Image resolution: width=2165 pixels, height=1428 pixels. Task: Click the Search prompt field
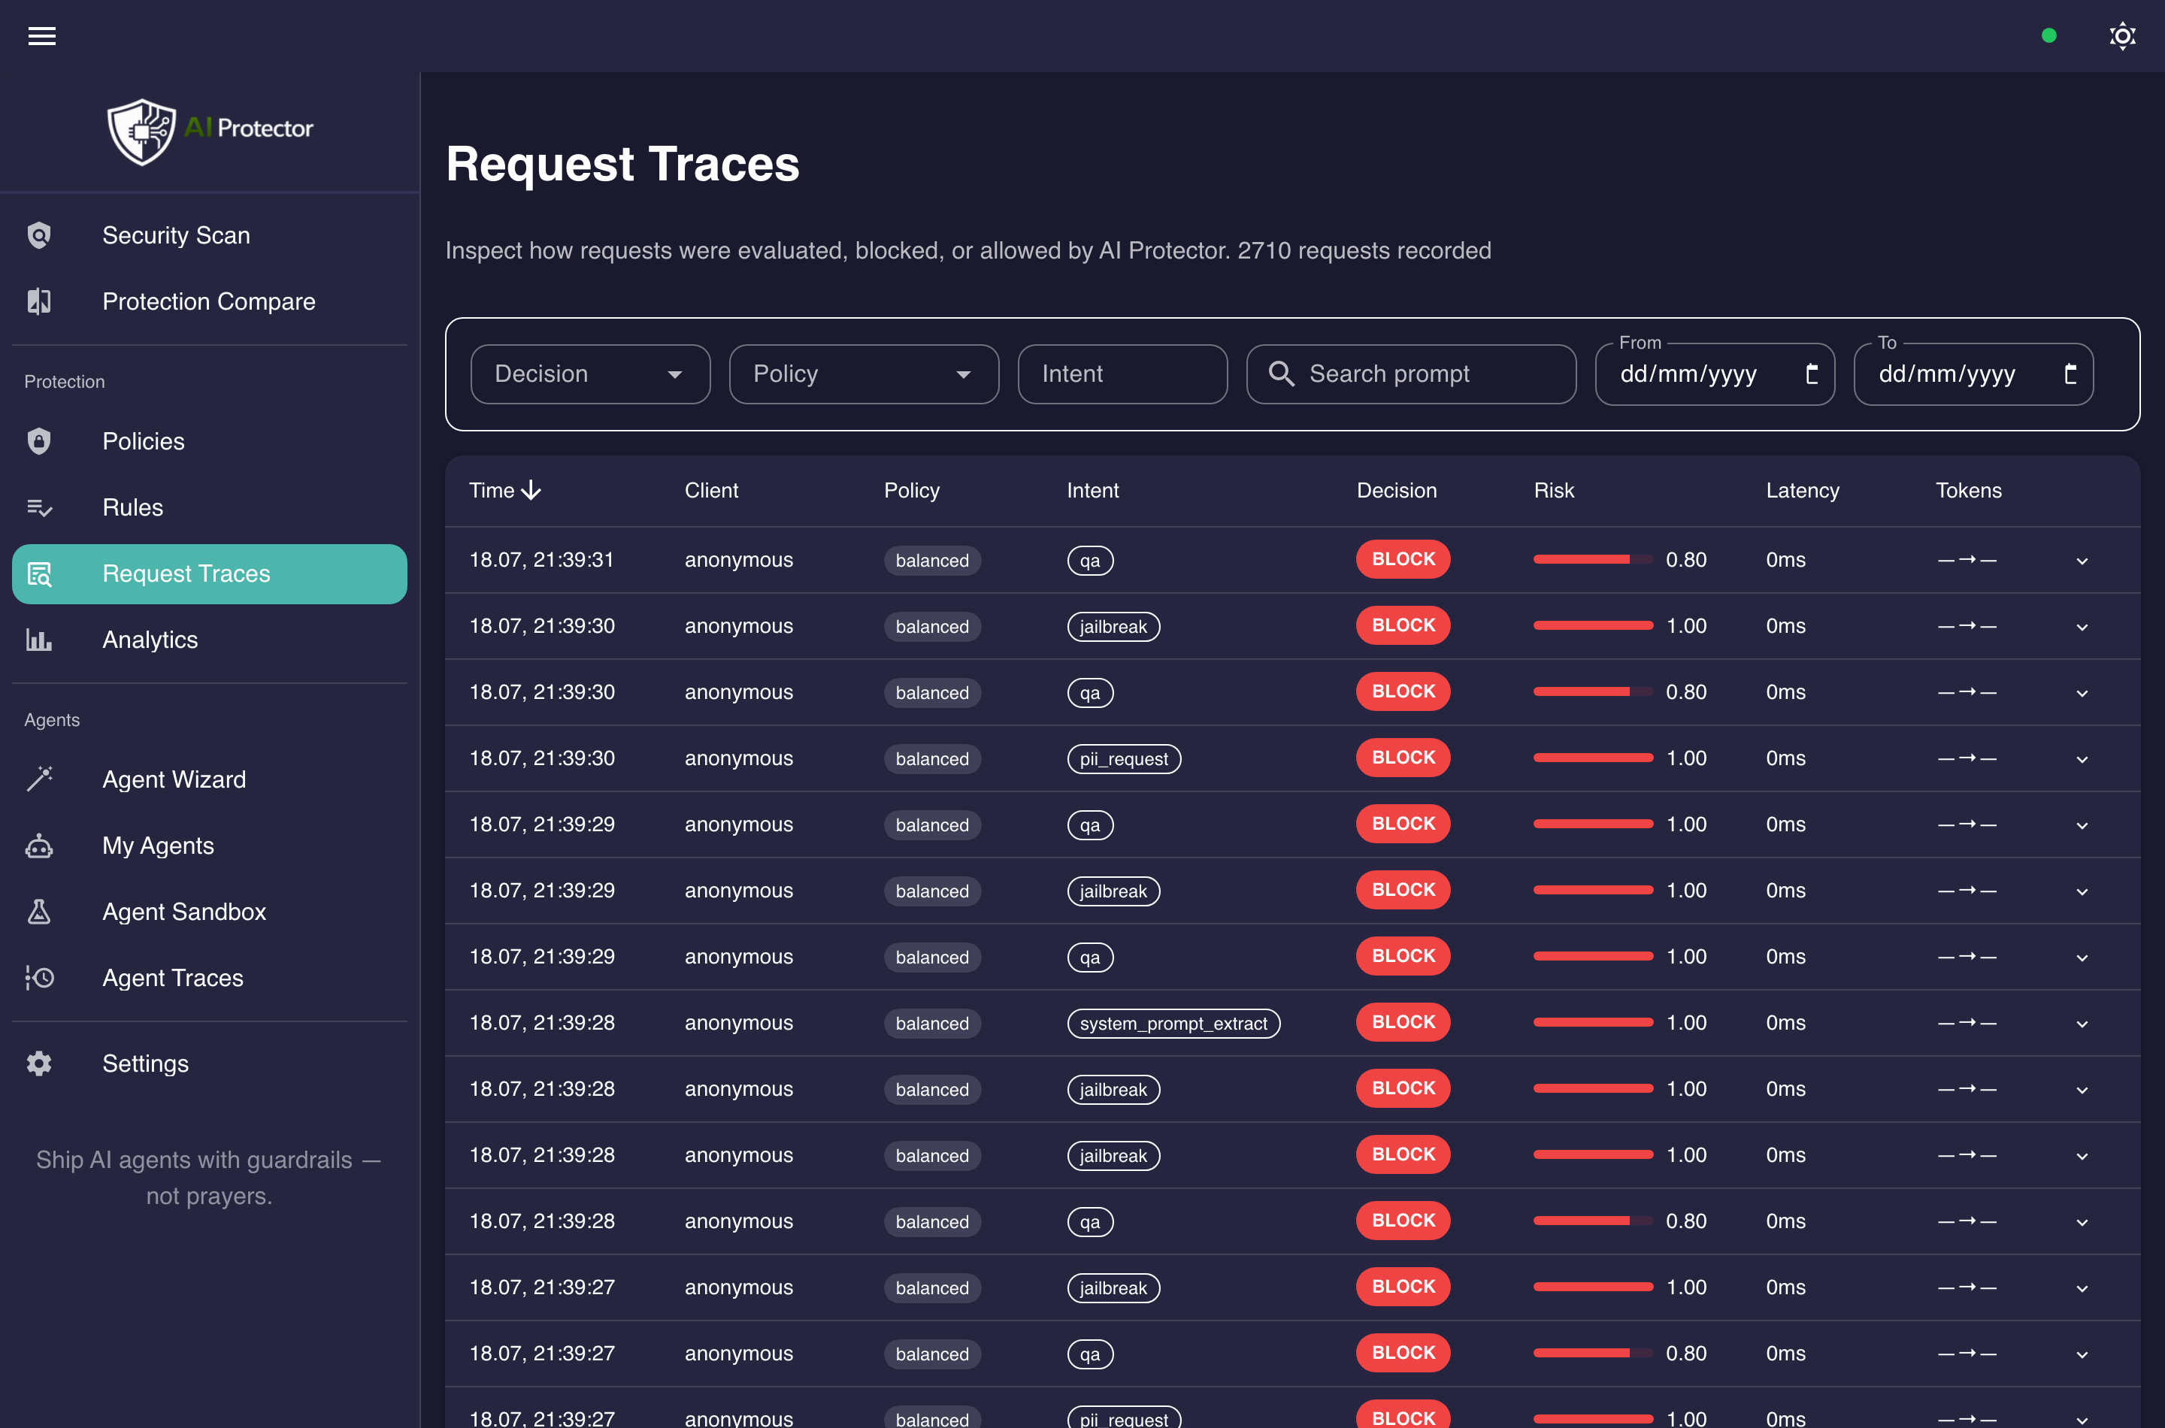(x=1411, y=374)
